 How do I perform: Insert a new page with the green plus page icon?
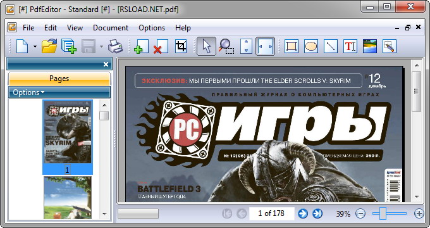click(142, 46)
